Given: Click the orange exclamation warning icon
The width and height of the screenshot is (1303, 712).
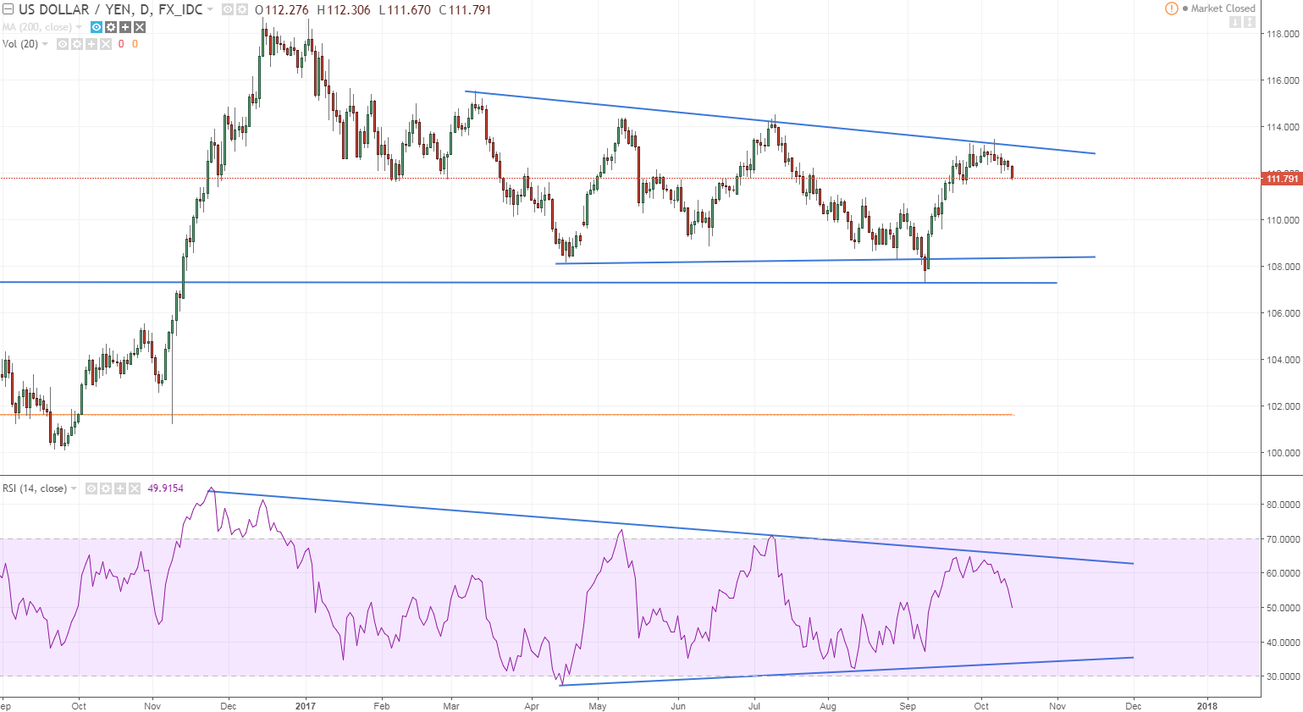Looking at the screenshot, I should pyautogui.click(x=1172, y=8).
